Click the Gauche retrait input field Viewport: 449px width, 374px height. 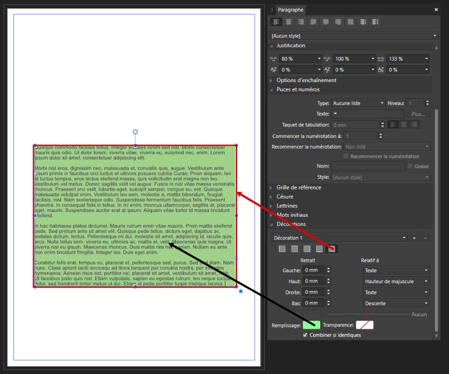pyautogui.click(x=314, y=270)
